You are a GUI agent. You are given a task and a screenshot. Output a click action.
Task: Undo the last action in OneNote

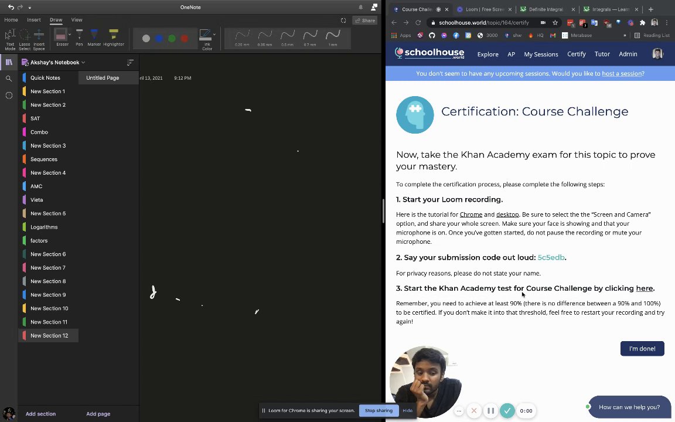point(11,7)
